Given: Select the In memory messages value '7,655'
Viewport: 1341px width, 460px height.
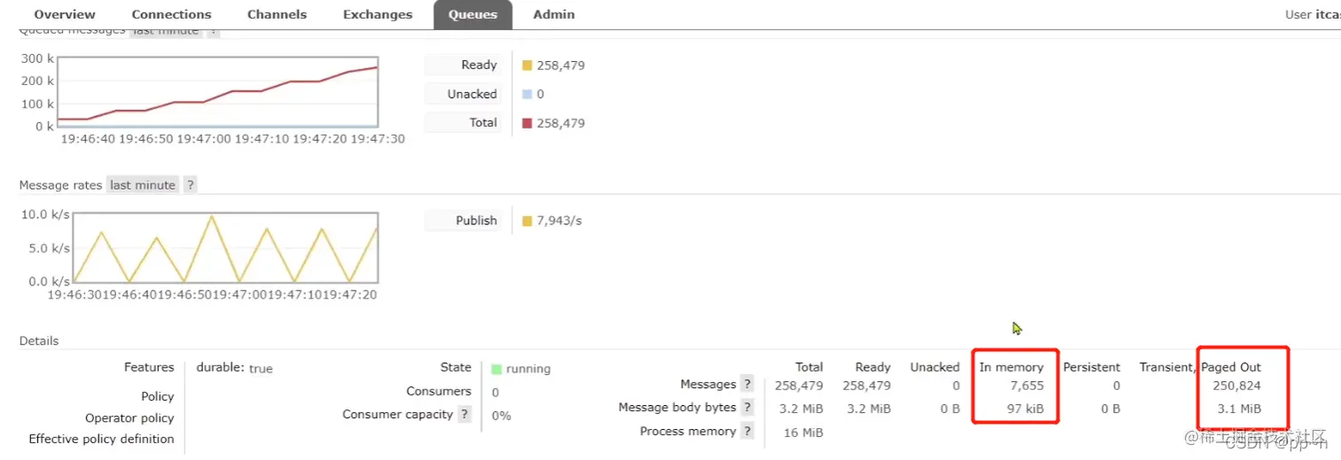Looking at the screenshot, I should [1027, 386].
